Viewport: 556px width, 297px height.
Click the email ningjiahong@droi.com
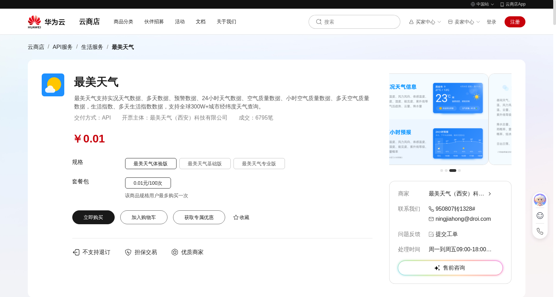point(463,219)
